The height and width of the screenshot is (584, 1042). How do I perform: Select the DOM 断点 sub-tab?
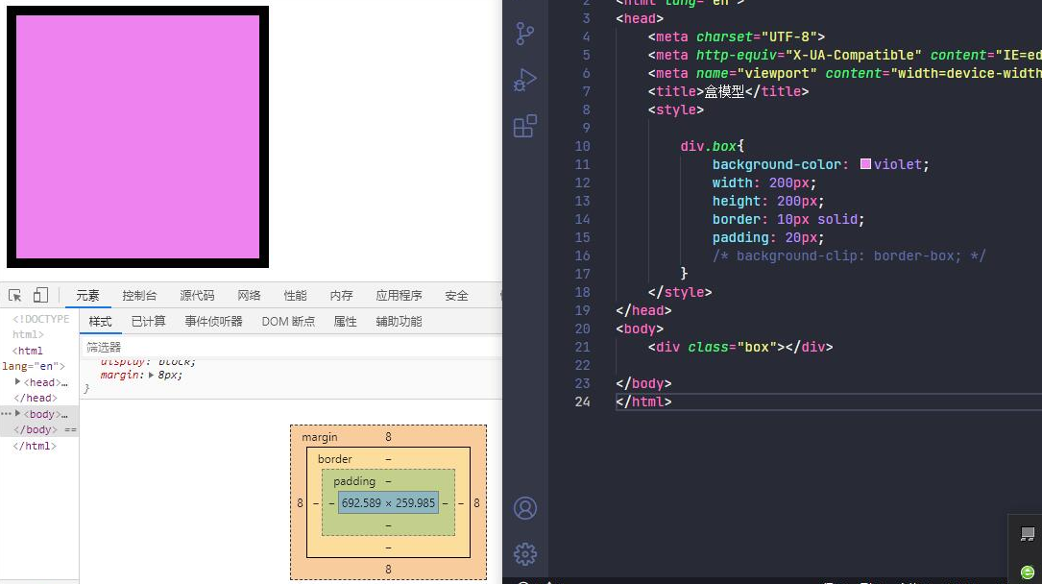pyautogui.click(x=288, y=322)
